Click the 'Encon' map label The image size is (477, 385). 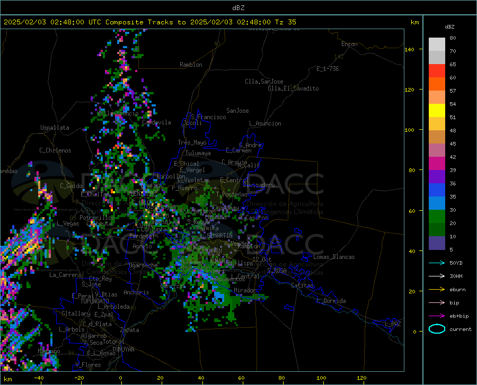349,44
